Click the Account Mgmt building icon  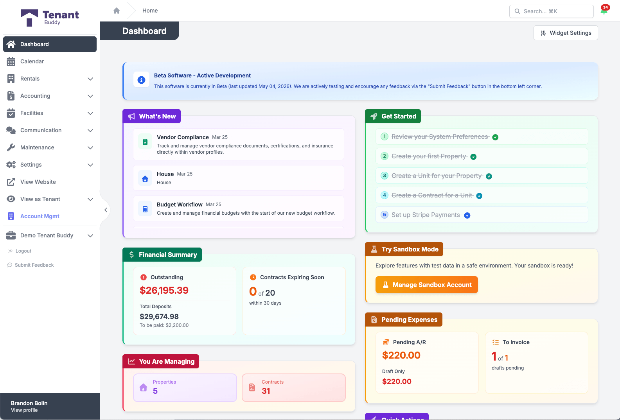click(11, 216)
